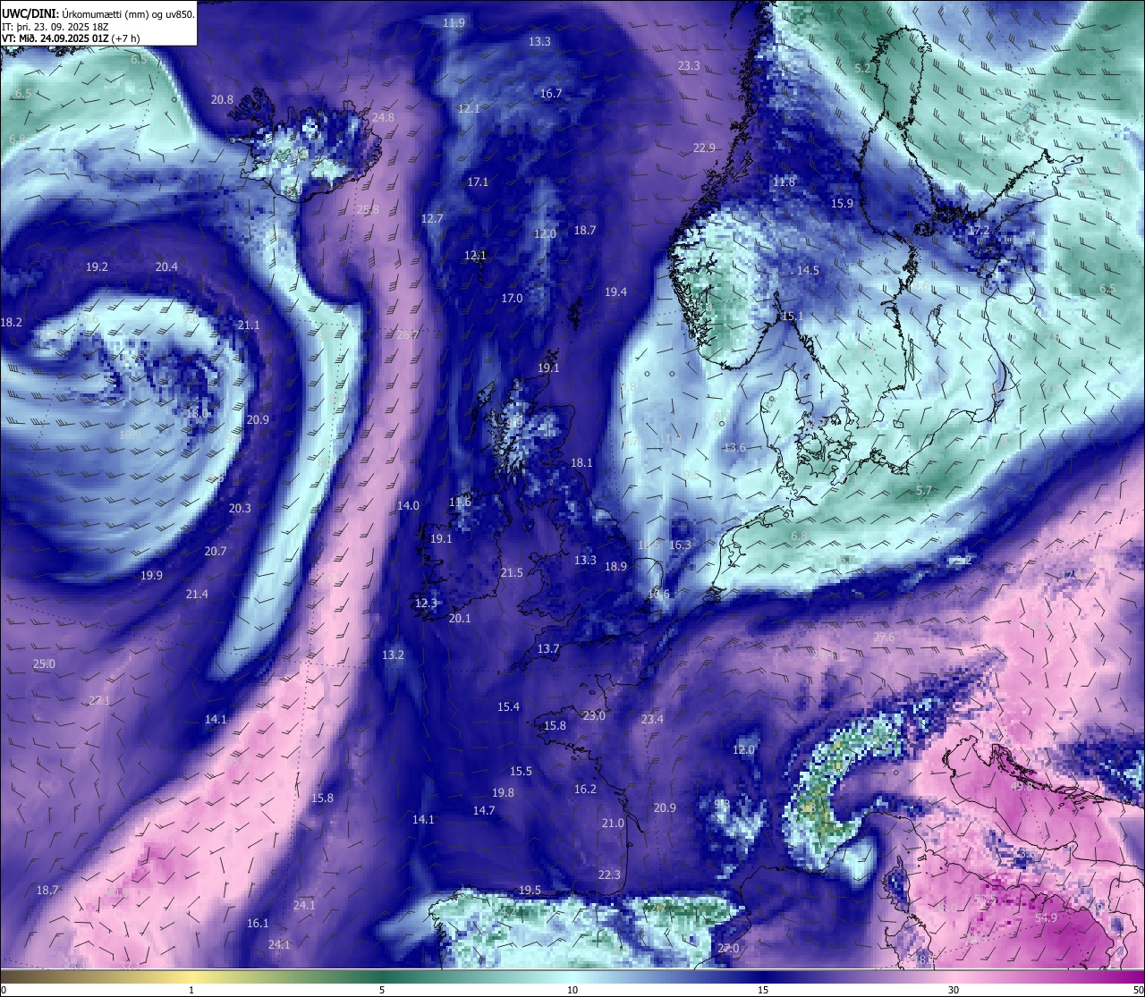Click the 15 tick on the color scale
The image size is (1145, 997).
(763, 990)
